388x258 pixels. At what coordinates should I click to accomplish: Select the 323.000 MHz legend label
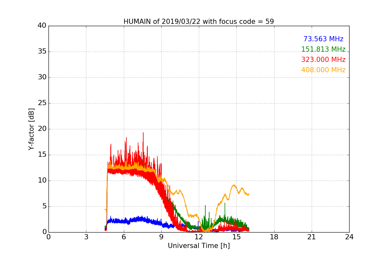323,60
